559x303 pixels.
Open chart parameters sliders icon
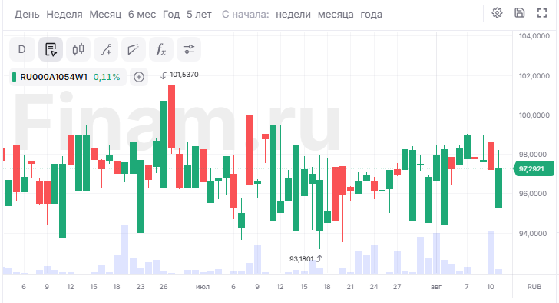click(189, 49)
